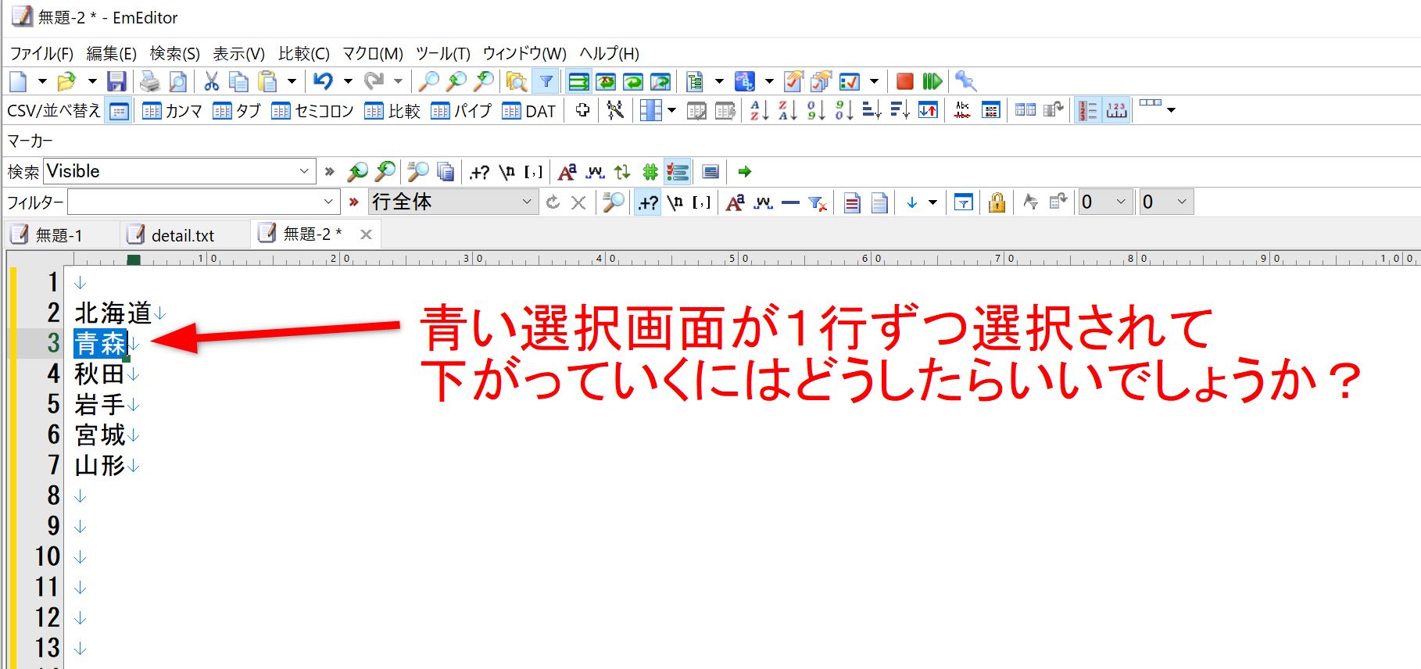Toggle regular expressions in filter toolbar
The image size is (1421, 669).
pyautogui.click(x=647, y=202)
